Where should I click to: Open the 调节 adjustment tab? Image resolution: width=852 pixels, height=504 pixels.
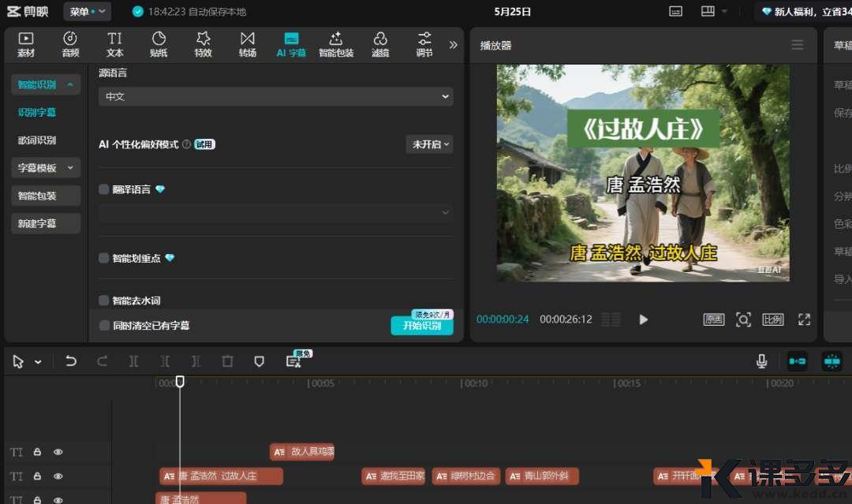424,44
